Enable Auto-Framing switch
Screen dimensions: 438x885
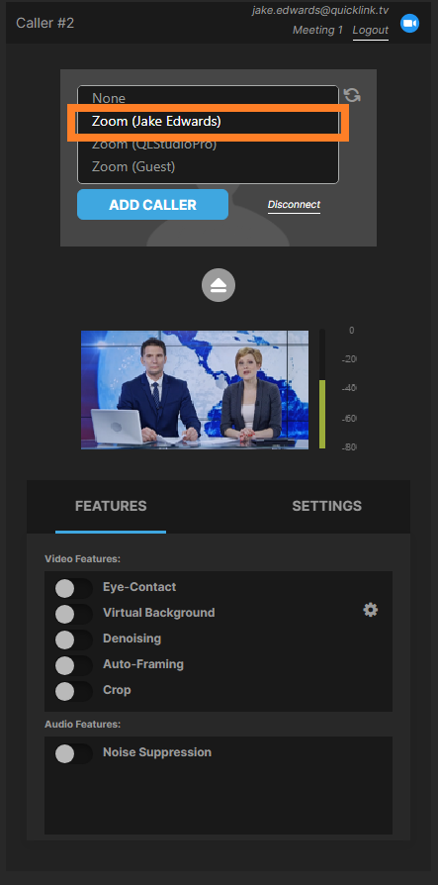point(74,665)
